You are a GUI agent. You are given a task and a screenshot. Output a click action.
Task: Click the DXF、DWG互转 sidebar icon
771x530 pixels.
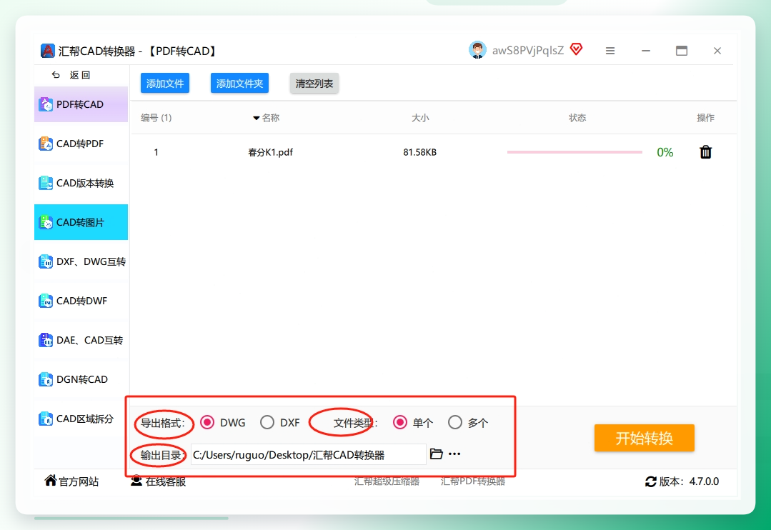pyautogui.click(x=46, y=261)
